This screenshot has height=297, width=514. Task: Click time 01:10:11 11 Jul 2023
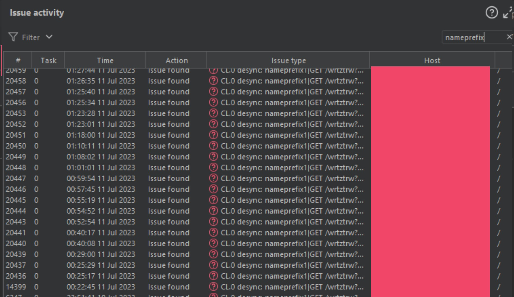[x=101, y=146]
